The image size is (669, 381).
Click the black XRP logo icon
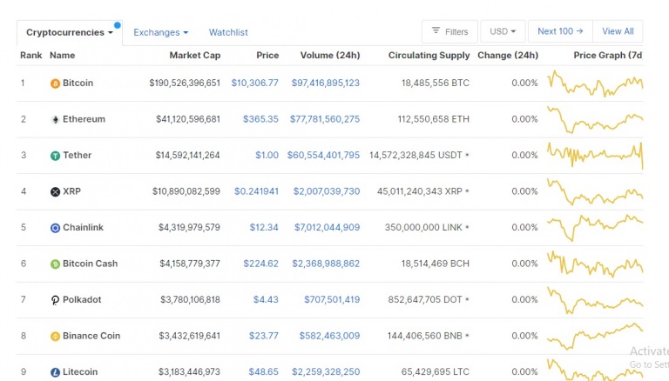point(55,192)
